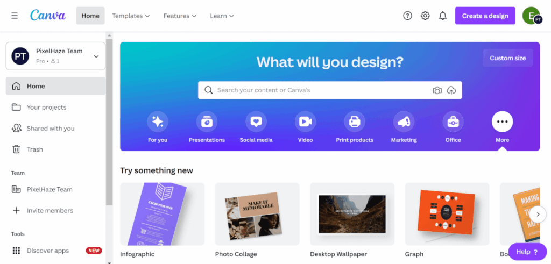This screenshot has width=551, height=264.
Task: Expand the PixelHaze Team switcher dropdown
Action: pos(55,56)
